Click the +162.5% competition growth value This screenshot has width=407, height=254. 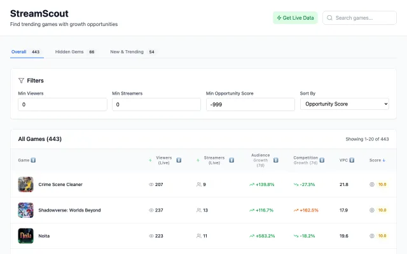(x=309, y=210)
